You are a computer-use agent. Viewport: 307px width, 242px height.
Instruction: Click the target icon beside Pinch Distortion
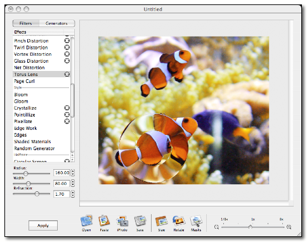(x=67, y=41)
